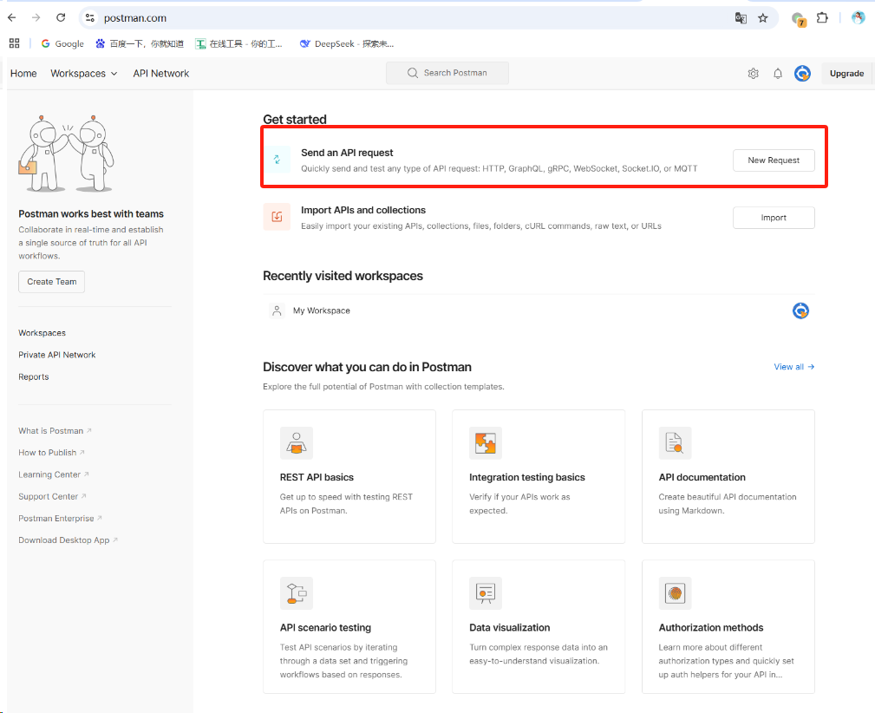Open the bookmarks bar apps grid icon
The image size is (875, 713).
[15, 43]
